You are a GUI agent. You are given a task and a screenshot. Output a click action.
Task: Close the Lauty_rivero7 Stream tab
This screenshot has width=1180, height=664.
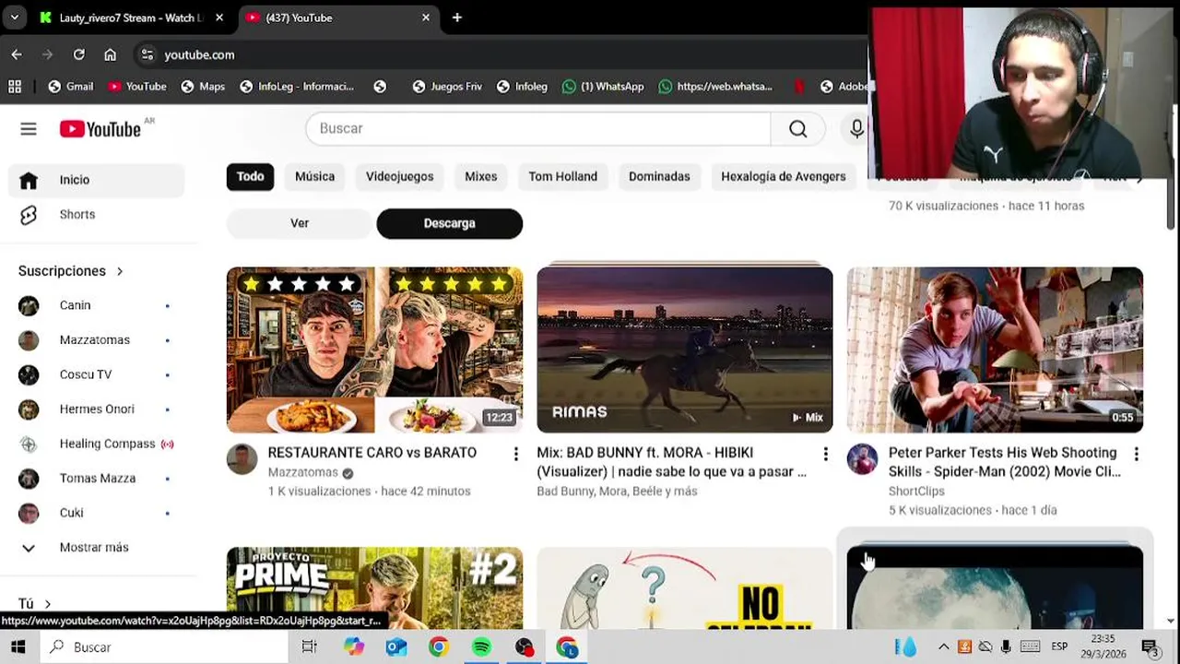click(x=219, y=18)
